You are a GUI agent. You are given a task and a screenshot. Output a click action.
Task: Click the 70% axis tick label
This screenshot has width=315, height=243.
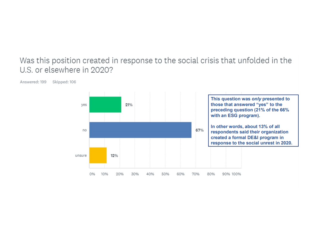pos(196,174)
